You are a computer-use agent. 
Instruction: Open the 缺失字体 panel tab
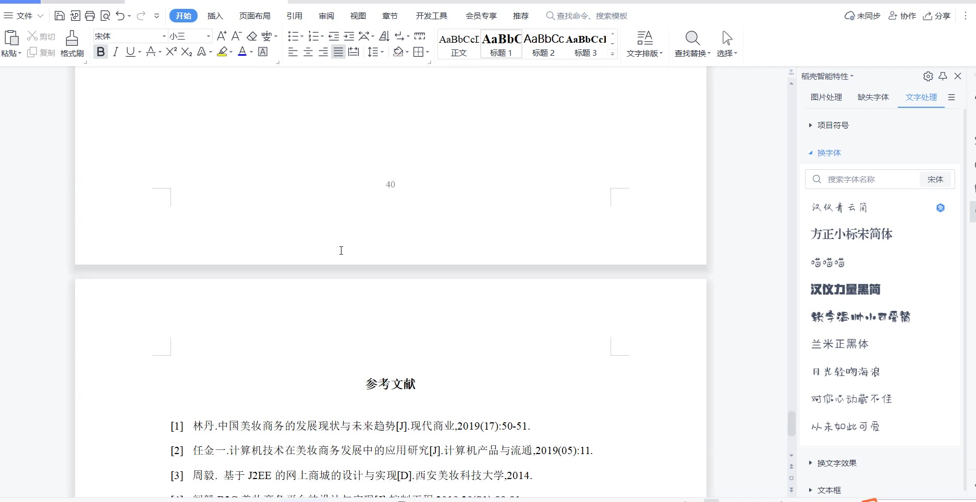click(873, 97)
